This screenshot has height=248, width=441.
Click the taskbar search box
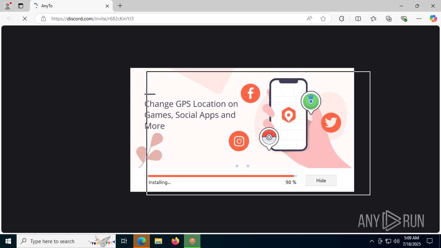[x=66, y=241]
